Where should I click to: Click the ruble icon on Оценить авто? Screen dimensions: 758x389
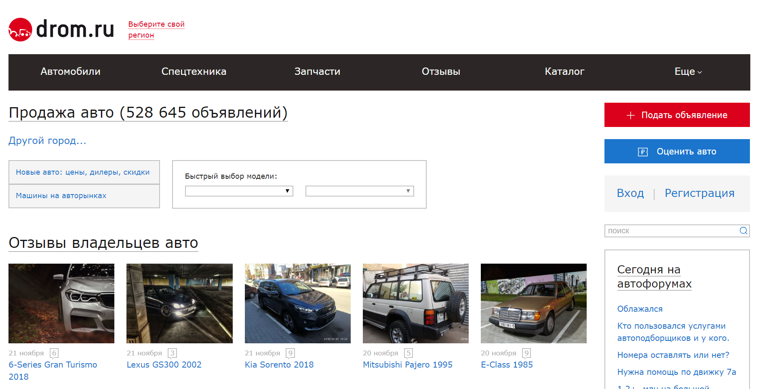tap(642, 152)
